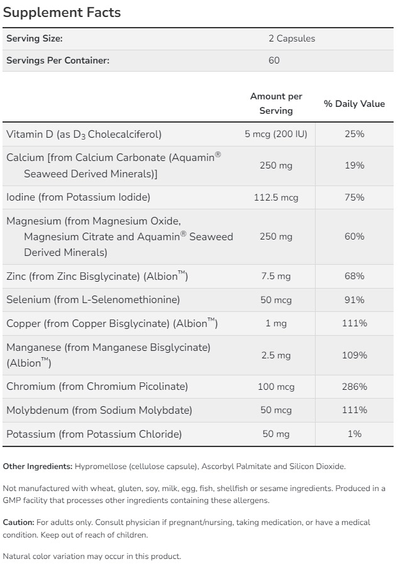The width and height of the screenshot is (398, 564).
Task: Click the Zinc Bisglycinate ingredient row
Action: [97, 276]
